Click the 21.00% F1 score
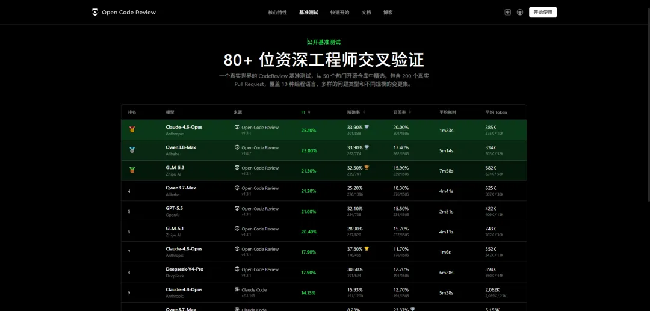The width and height of the screenshot is (650, 311). pos(309,212)
